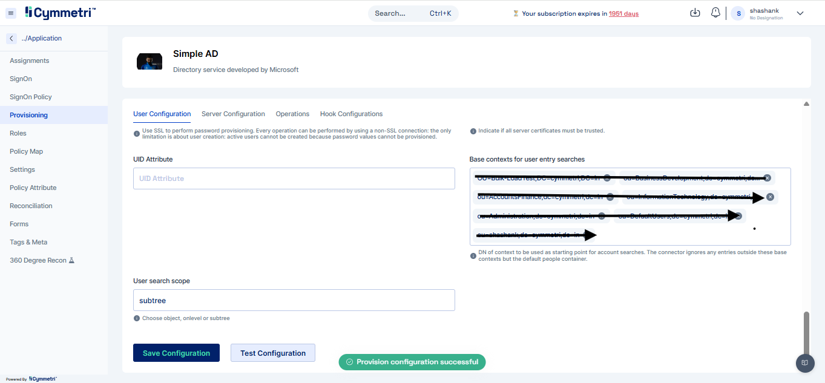Switch to Hook Configurations tab

[351, 114]
